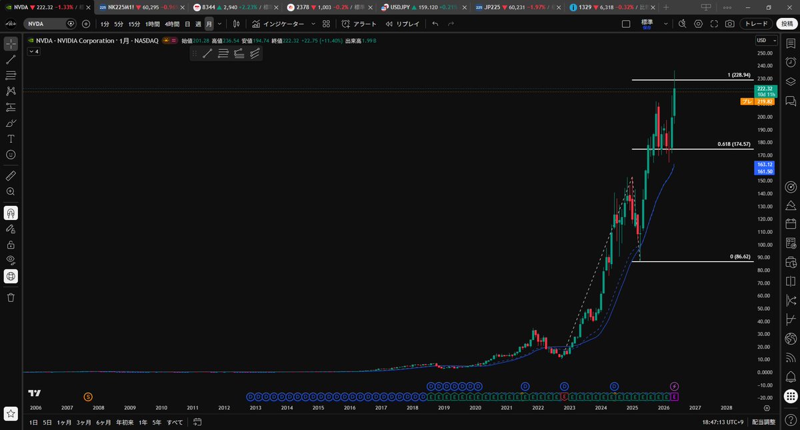Viewport: 800px width, 430px height.
Task: Expand the timeframe dropdown chevron
Action: (219, 23)
